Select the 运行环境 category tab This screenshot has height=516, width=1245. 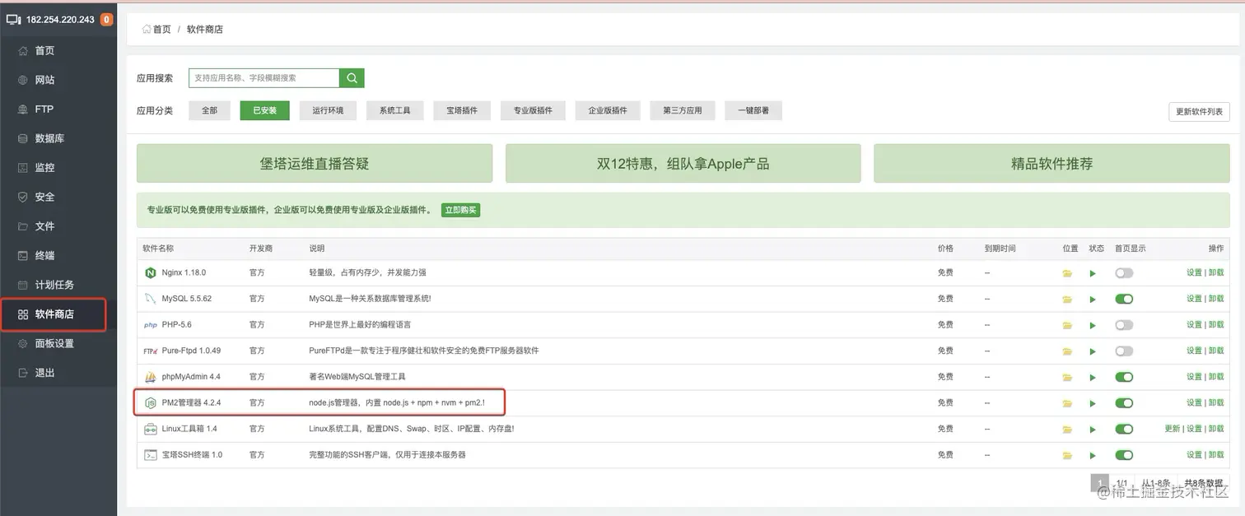[x=328, y=110]
